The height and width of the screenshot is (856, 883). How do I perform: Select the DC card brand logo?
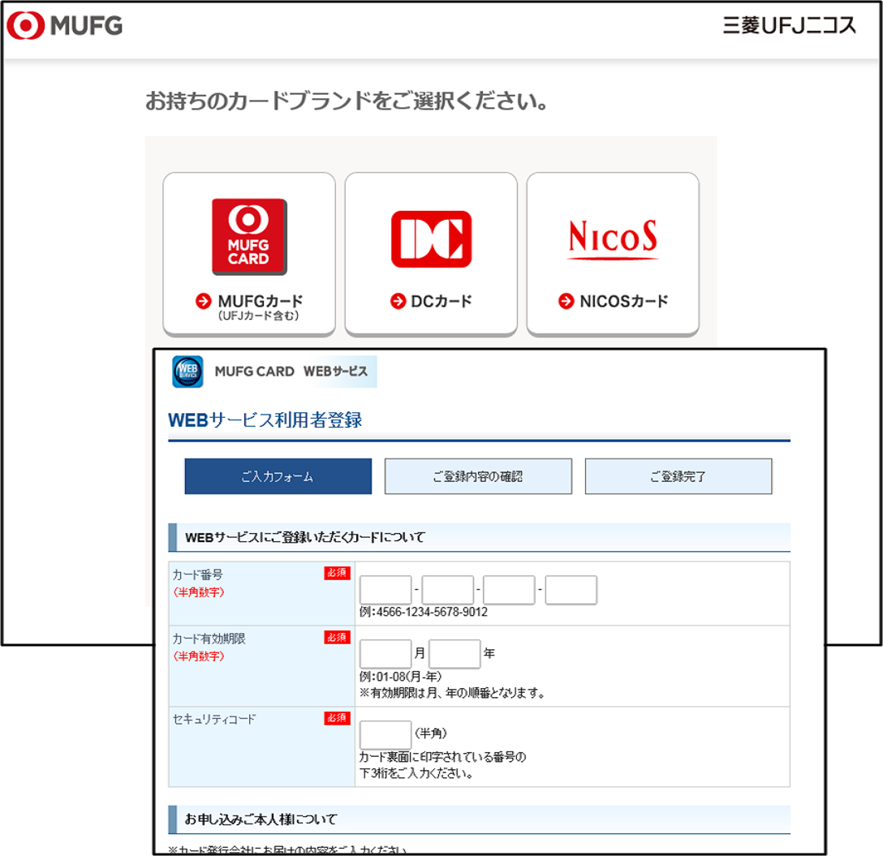(x=431, y=239)
